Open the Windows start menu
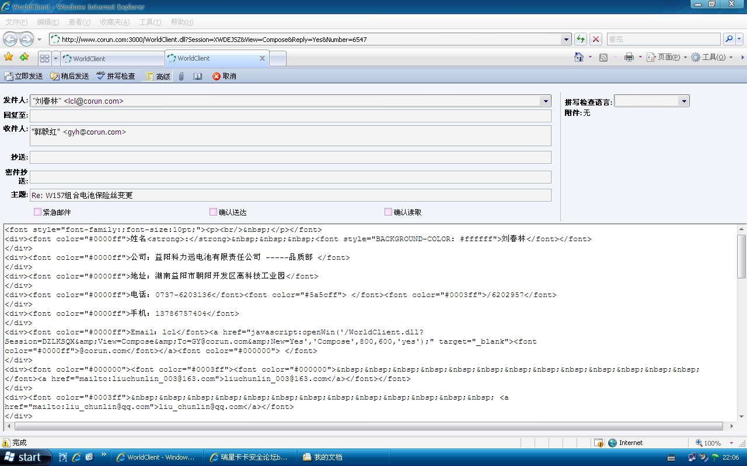 [26, 457]
